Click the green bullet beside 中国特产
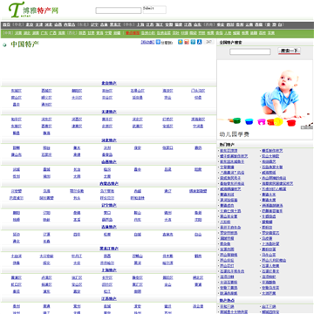314x314 pixels. [4, 44]
